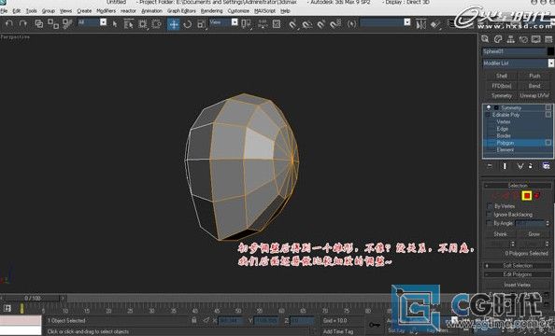
Task: Click the FFD(box) modifier button
Action: tap(501, 86)
